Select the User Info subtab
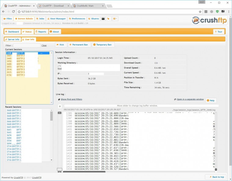The height and width of the screenshot is (181, 232). [x=28, y=39]
